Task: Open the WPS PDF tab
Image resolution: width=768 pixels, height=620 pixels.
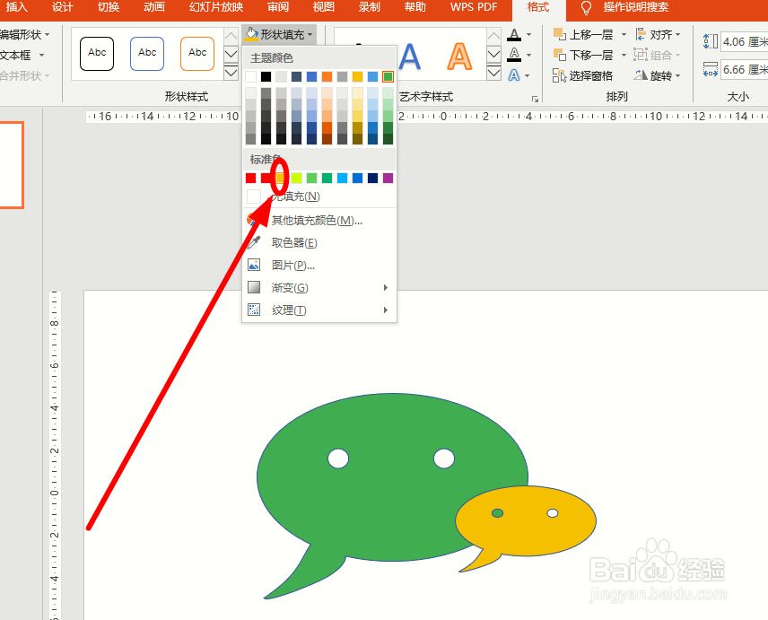Action: [x=474, y=7]
